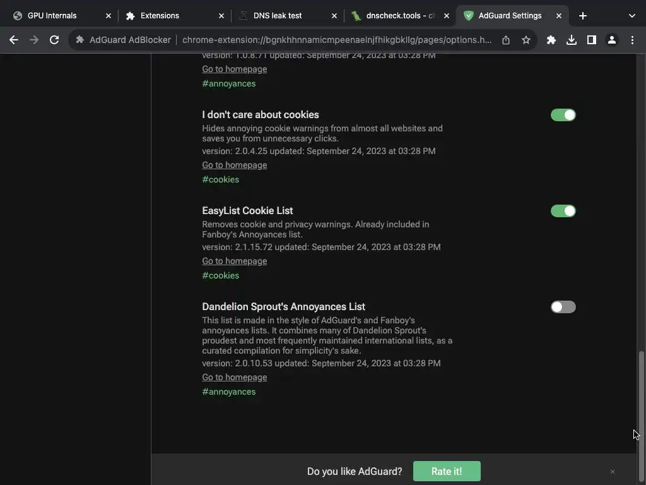Image resolution: width=646 pixels, height=485 pixels.
Task: Click the 'version: 2.1.15.72' text line
Action: [x=321, y=247]
